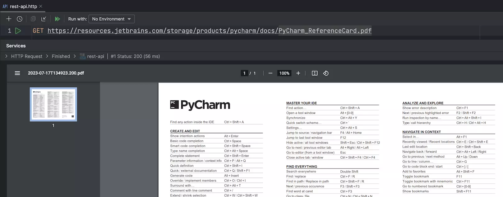Select the rest-api breadcrumb item
The width and height of the screenshot is (503, 197).
(x=95, y=56)
